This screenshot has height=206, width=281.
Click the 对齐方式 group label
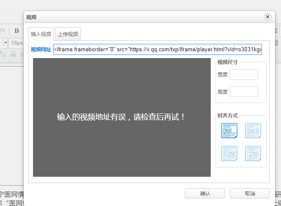[x=227, y=116]
